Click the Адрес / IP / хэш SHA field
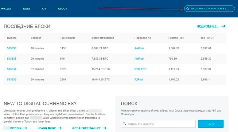 tap(160, 124)
